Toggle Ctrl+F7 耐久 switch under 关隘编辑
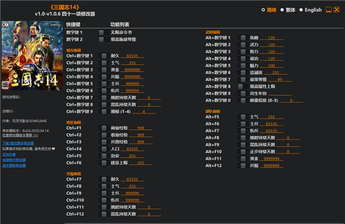Screen dimensions: 345x224 coord(104,180)
